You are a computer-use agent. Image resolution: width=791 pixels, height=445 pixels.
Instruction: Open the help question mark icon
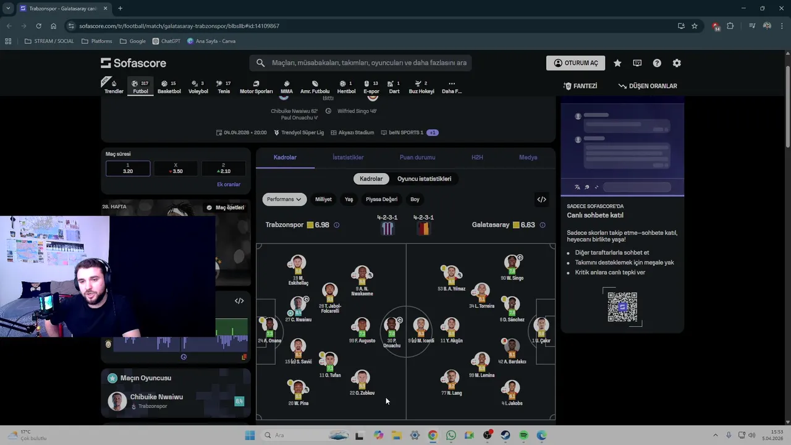tap(657, 63)
